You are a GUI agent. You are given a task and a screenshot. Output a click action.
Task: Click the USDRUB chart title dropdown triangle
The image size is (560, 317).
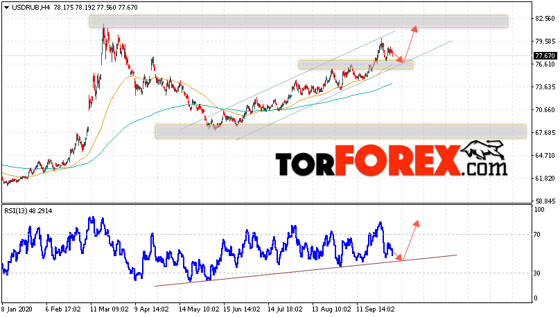(6, 8)
